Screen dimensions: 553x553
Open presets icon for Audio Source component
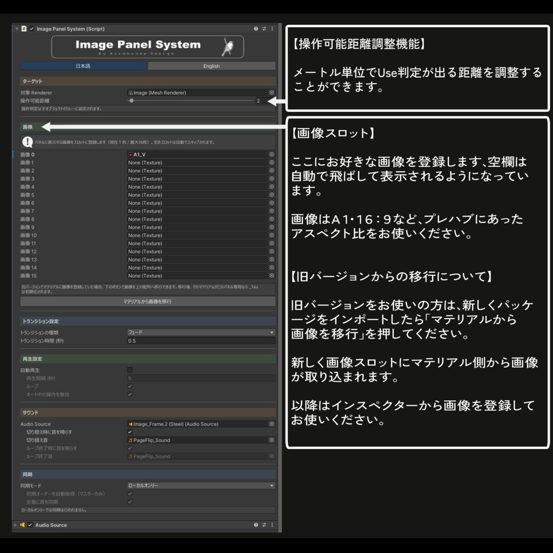(264, 525)
